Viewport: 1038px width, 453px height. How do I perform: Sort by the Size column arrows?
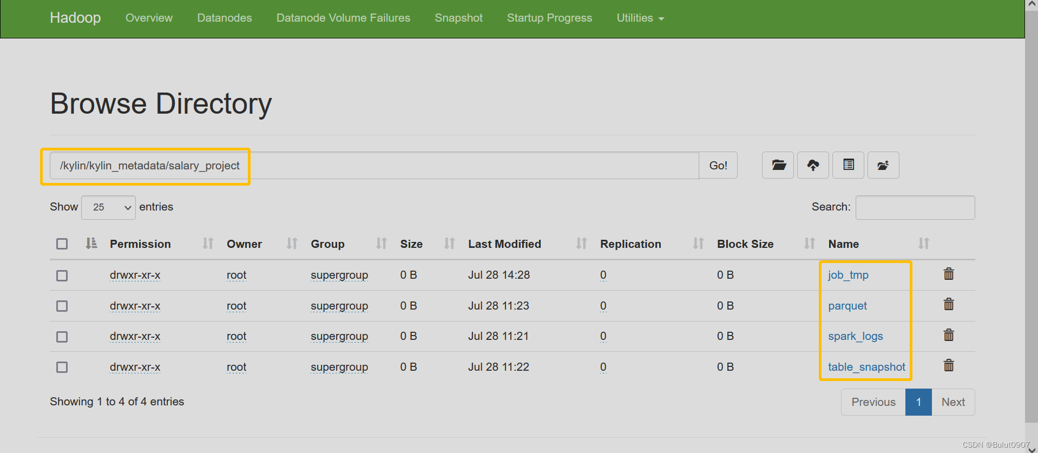coord(449,244)
